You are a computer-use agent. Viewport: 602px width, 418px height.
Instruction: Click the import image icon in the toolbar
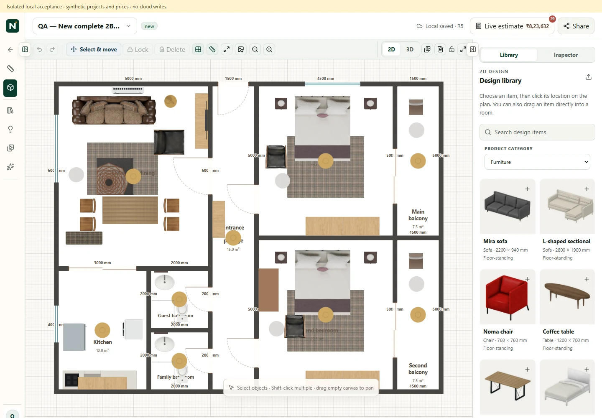241,49
